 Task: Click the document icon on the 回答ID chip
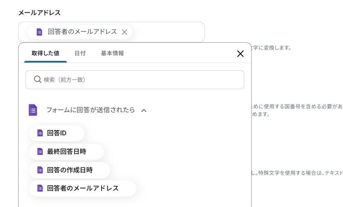pyautogui.click(x=40, y=133)
